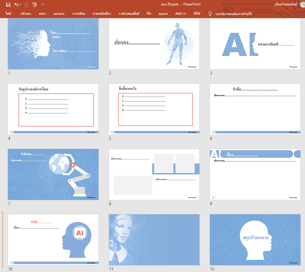Select slide 3 thumbnail with large AI text
This screenshot has width=305, height=272.
coord(255,44)
